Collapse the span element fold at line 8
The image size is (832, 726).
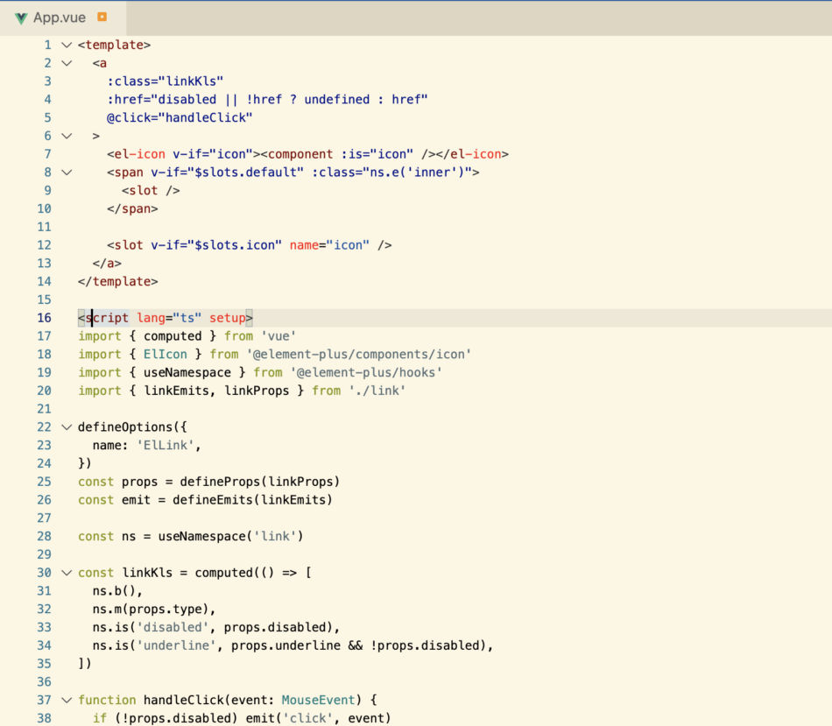pyautogui.click(x=67, y=173)
